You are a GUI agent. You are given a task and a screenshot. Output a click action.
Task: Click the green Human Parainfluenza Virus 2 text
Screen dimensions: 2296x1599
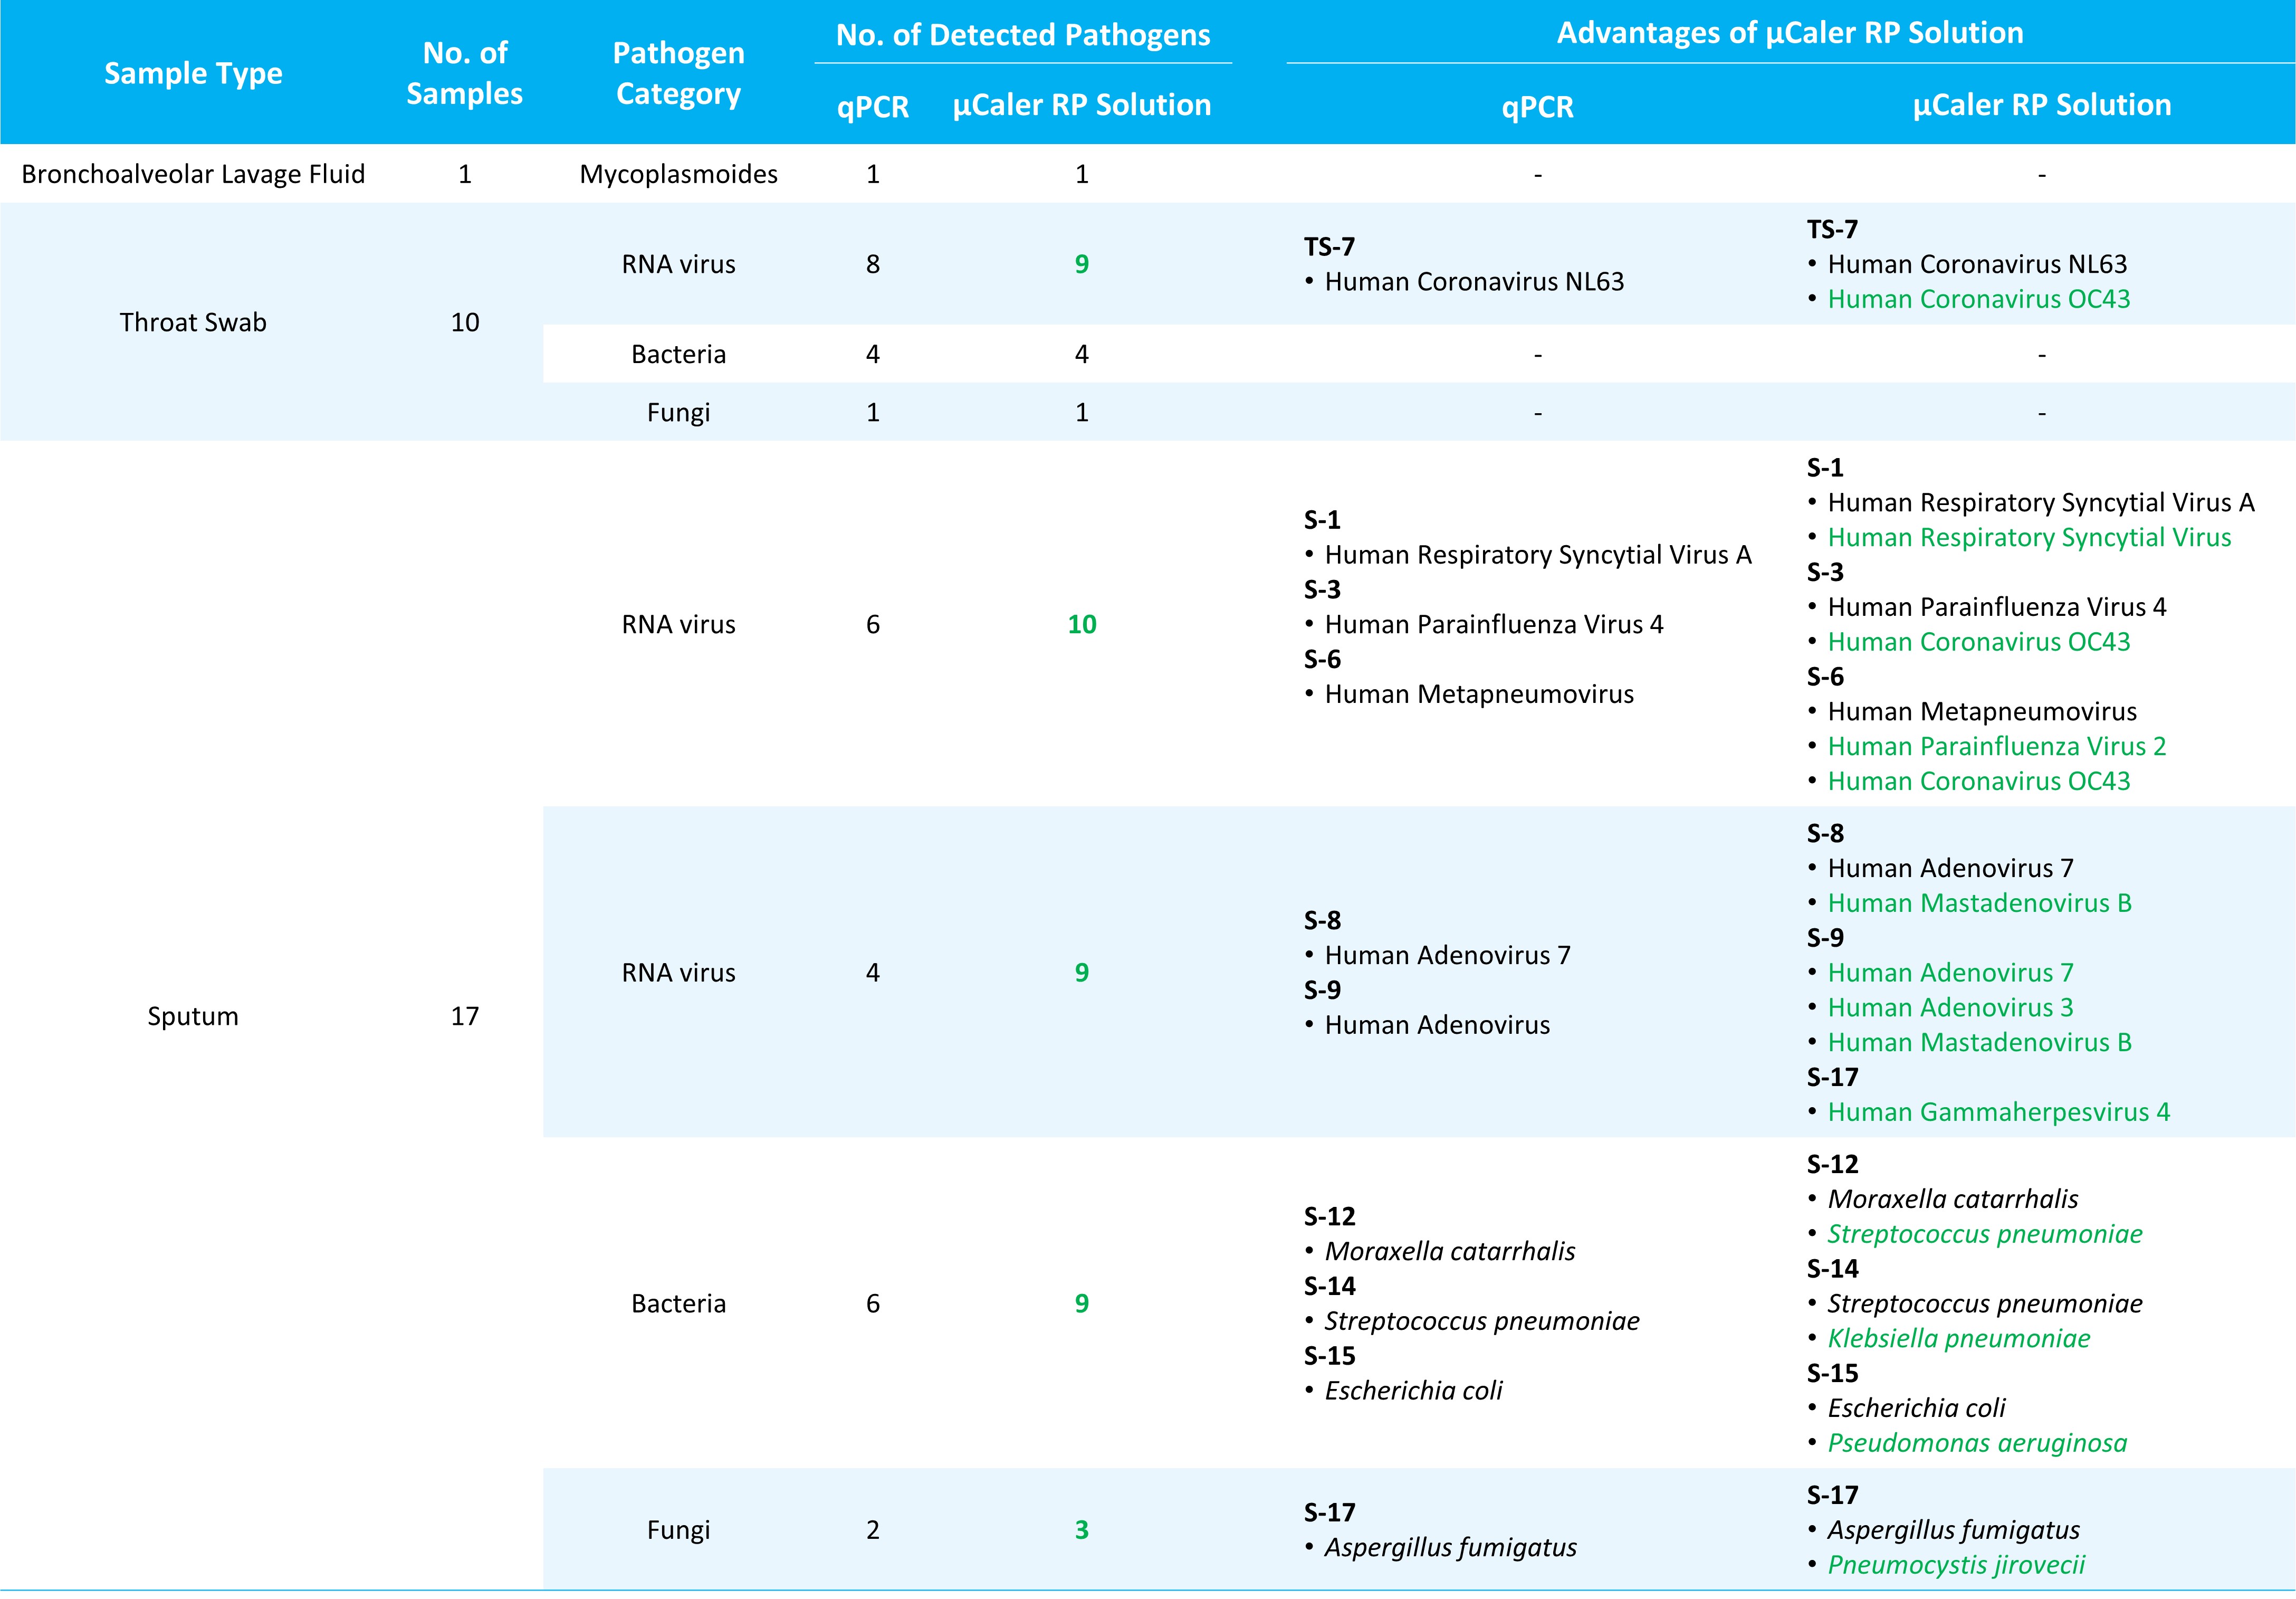(x=1996, y=746)
